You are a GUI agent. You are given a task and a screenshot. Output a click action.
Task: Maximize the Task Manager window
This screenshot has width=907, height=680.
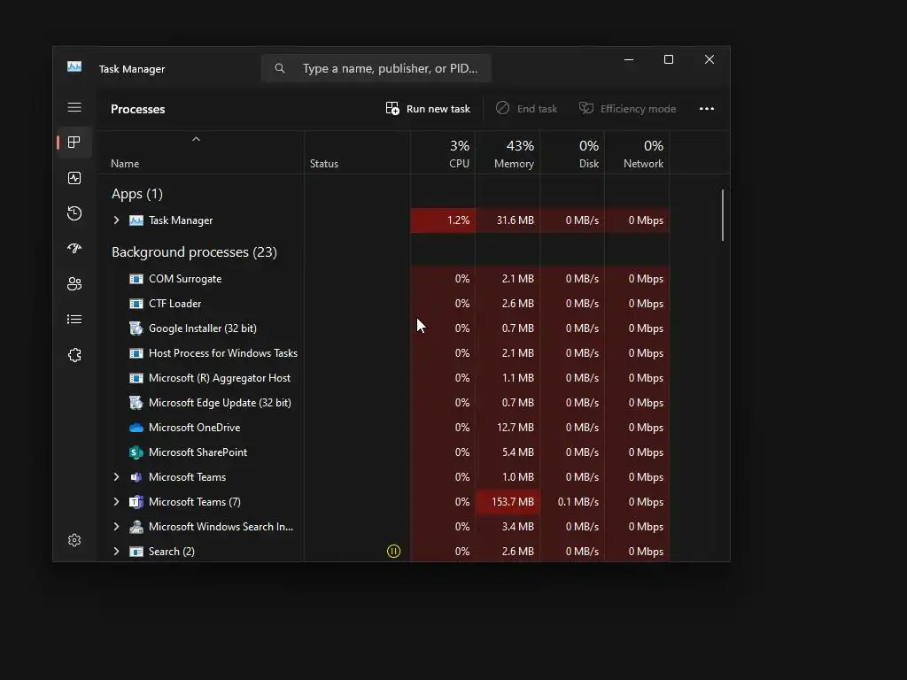coord(669,59)
